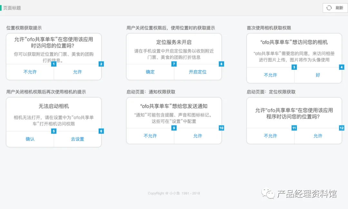Click the section label 首次使用相机获取权限
The image size is (348, 209).
tap(269, 28)
